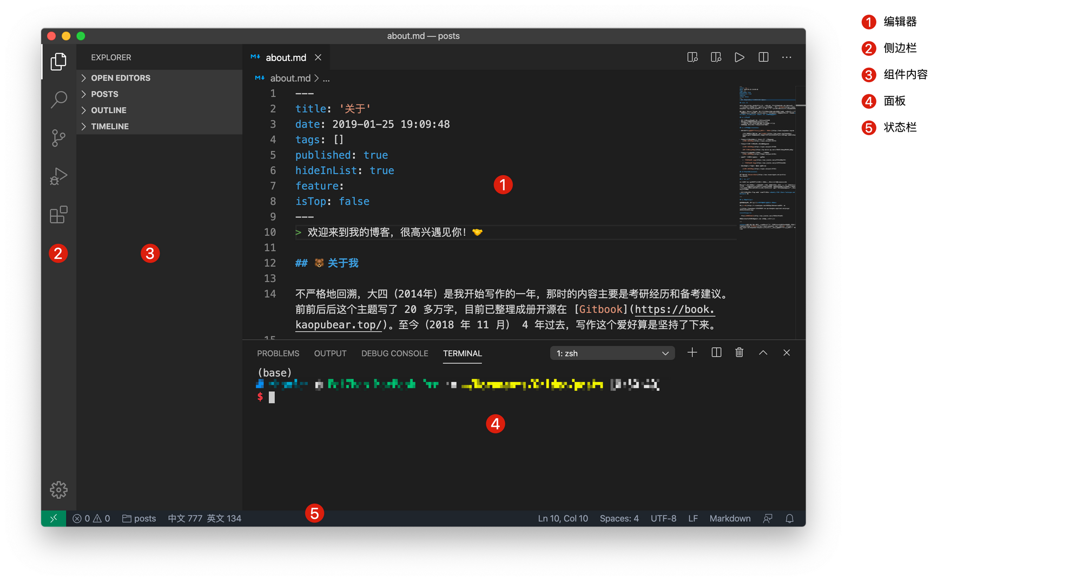Maximize panel with the up chevron
Screen dimensions: 1082x581
click(x=763, y=353)
